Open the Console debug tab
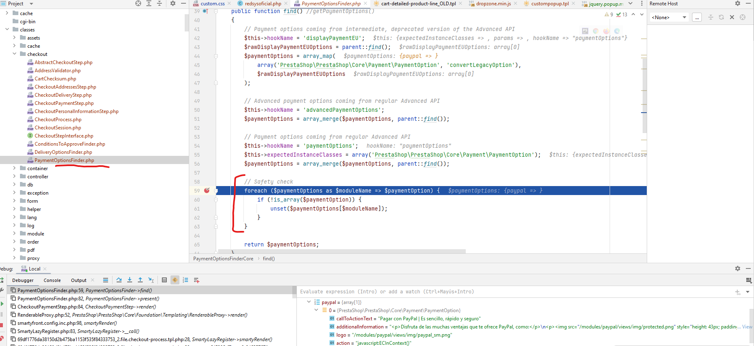The height and width of the screenshot is (346, 754). [52, 280]
